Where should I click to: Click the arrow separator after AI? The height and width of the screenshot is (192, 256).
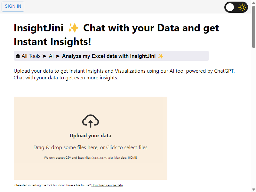58,56
